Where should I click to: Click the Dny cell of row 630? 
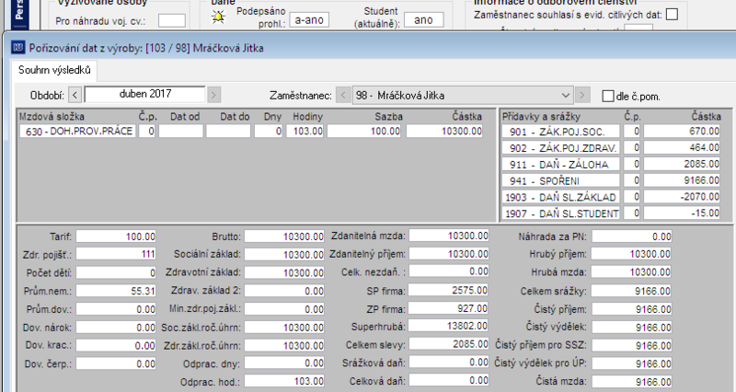coord(269,131)
